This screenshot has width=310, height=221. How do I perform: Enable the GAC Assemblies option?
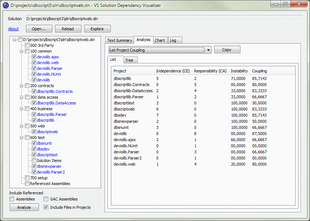46,199
